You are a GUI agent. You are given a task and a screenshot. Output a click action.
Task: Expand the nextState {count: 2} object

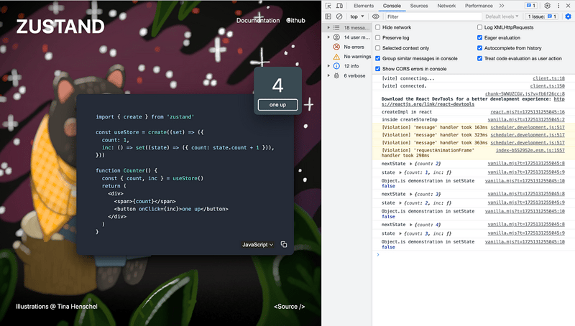tap(411, 164)
